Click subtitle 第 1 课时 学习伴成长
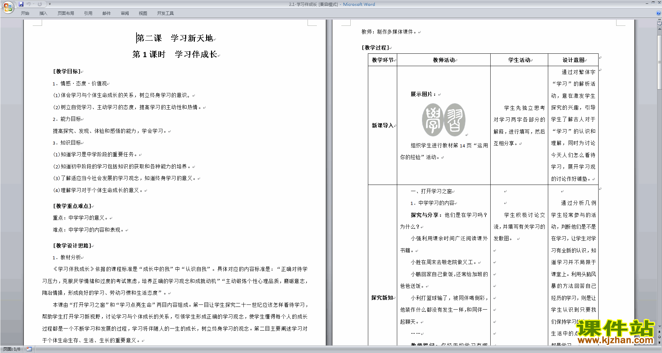Viewport: 662px width, 353px height. [x=175, y=54]
